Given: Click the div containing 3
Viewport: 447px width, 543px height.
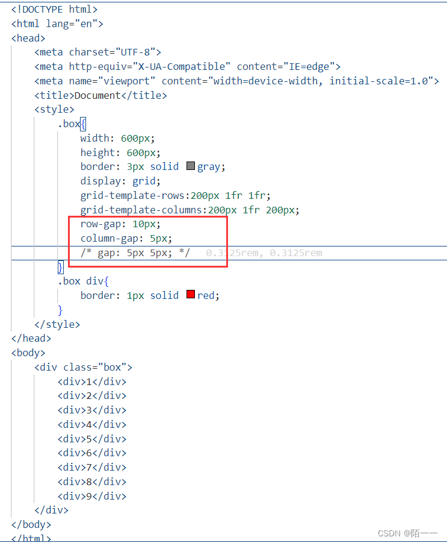Looking at the screenshot, I should pos(92,410).
